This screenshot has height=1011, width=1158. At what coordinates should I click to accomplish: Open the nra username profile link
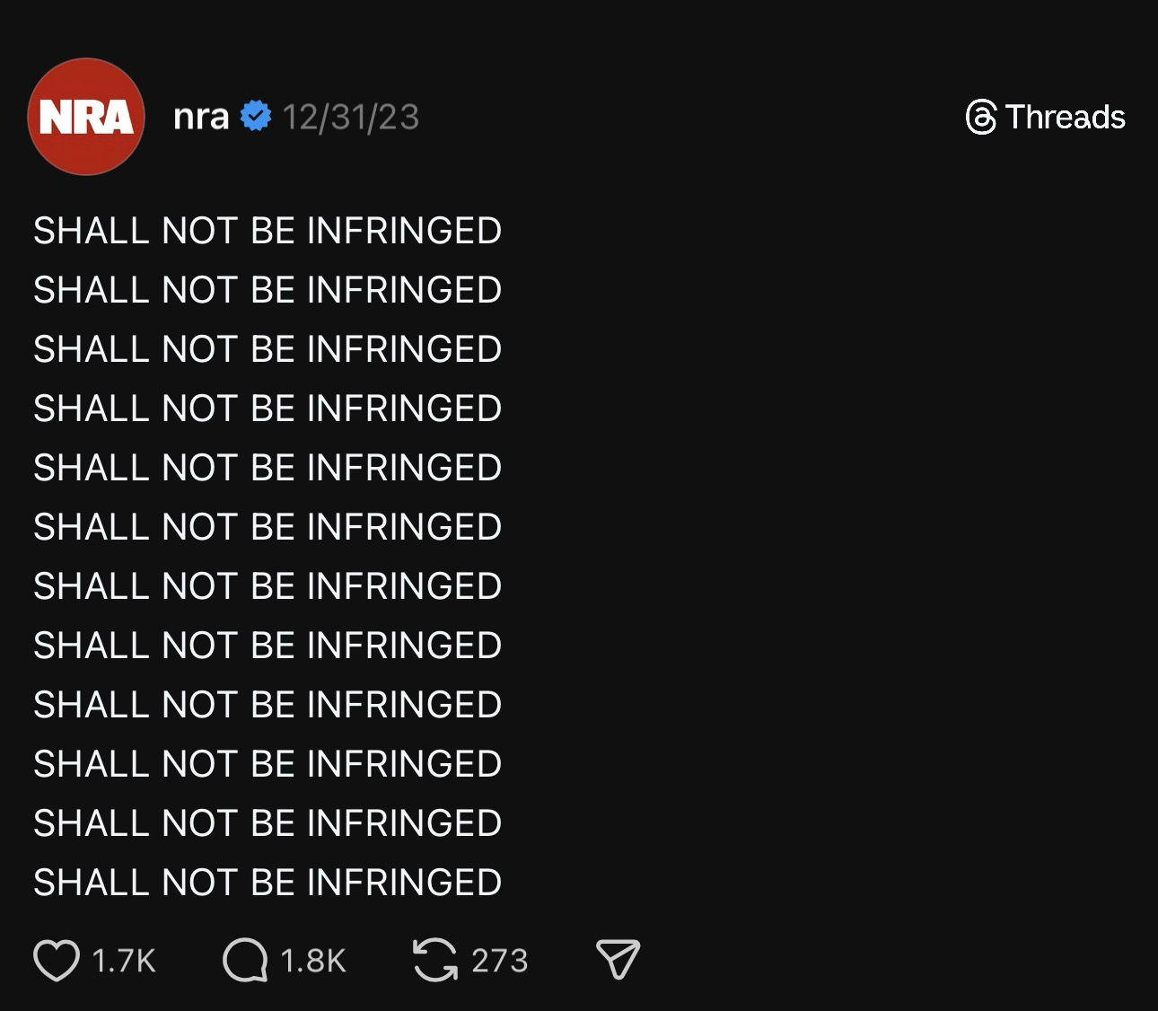(201, 117)
